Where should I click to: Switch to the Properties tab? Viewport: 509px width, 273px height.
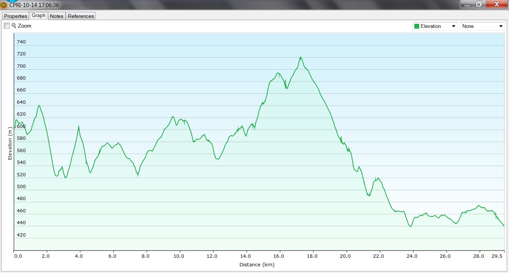16,16
